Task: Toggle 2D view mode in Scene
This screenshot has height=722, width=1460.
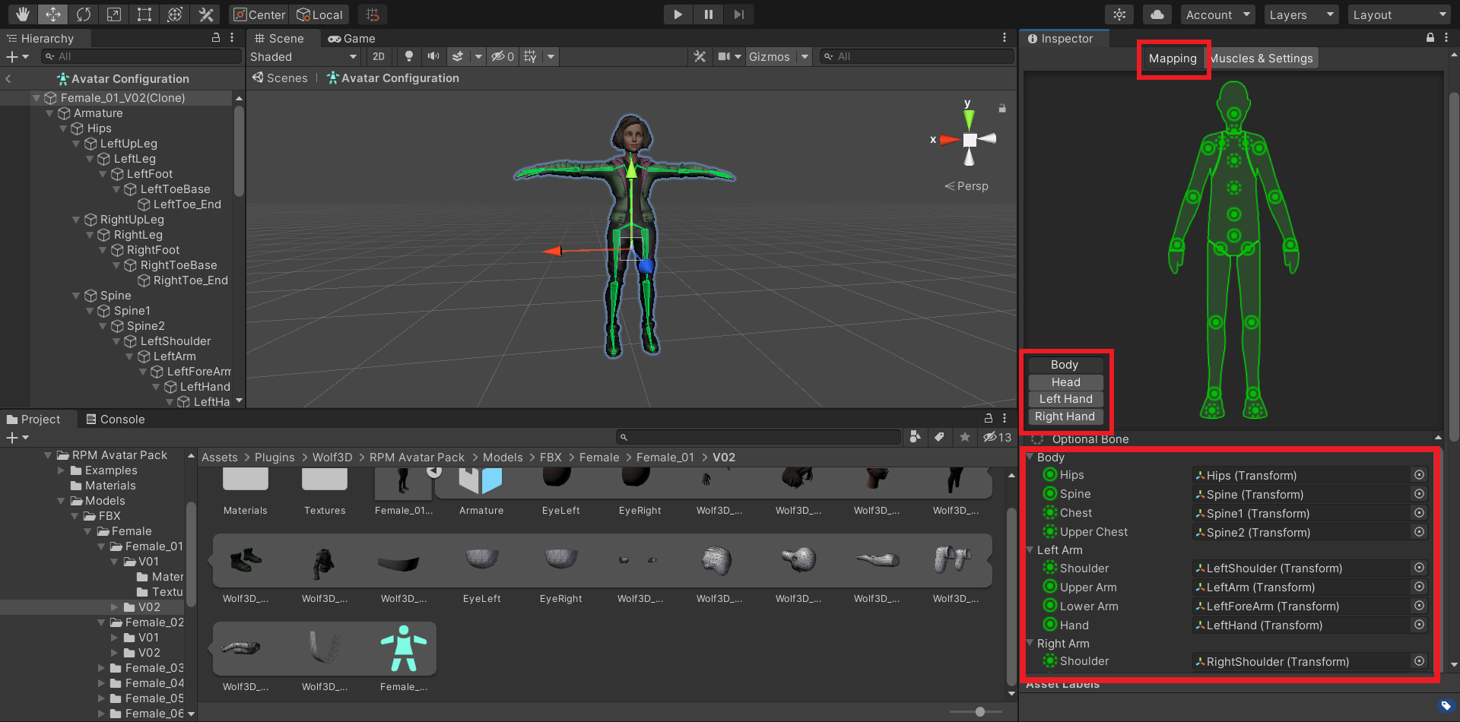Action: [379, 56]
